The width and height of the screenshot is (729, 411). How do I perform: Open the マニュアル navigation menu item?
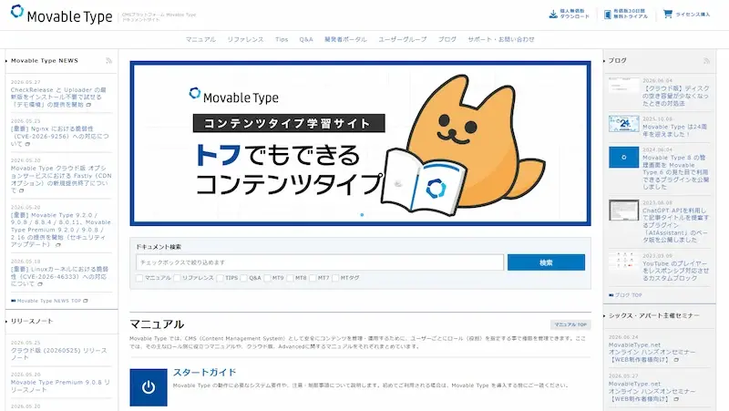200,39
